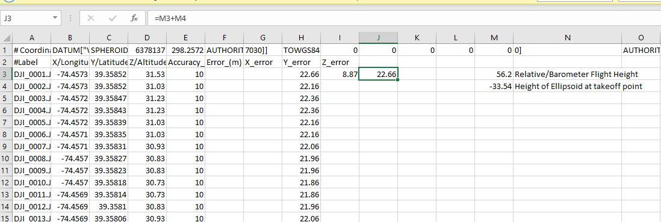Screen dimensions: 661x222
Task: Select column H header
Action: [301, 38]
